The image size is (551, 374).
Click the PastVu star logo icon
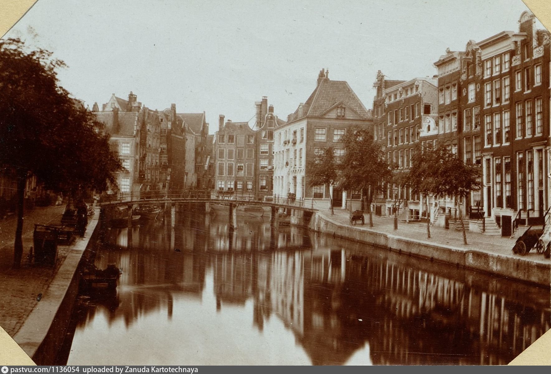click(4, 370)
